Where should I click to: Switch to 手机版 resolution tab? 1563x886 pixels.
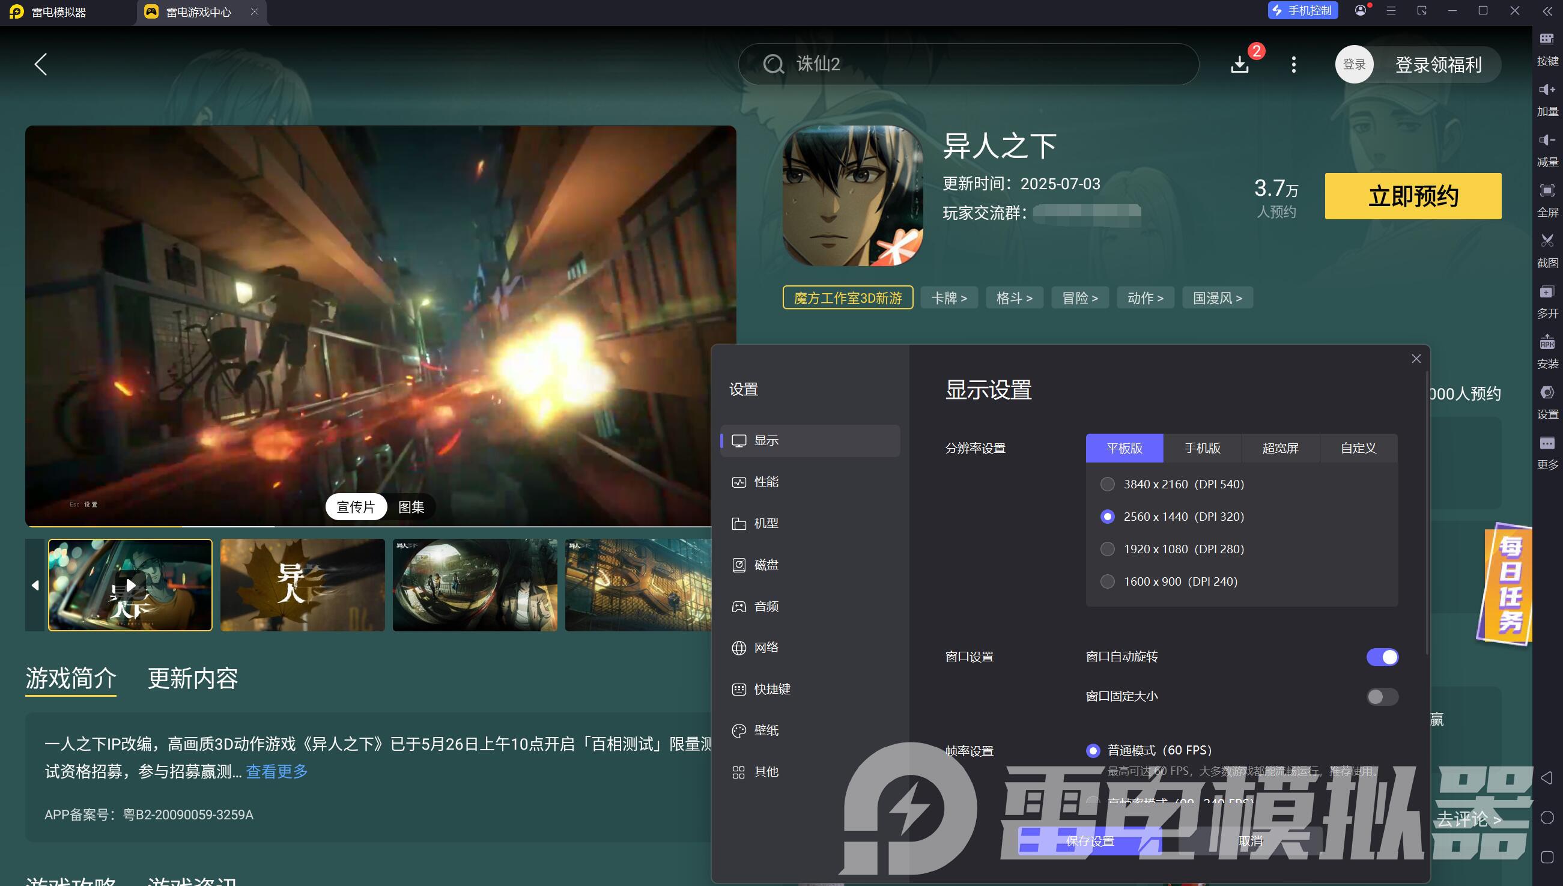pyautogui.click(x=1202, y=449)
